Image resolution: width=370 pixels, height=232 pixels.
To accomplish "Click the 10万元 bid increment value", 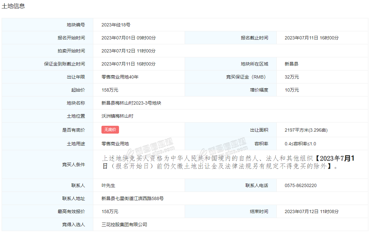I will (x=292, y=90).
